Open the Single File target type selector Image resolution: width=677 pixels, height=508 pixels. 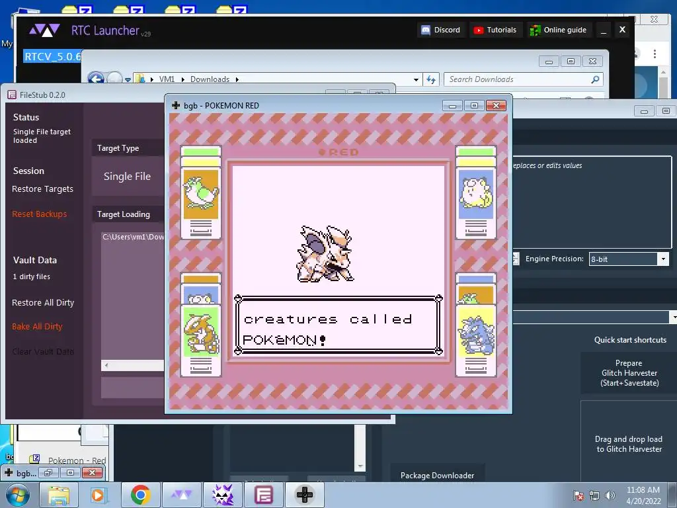click(x=128, y=176)
